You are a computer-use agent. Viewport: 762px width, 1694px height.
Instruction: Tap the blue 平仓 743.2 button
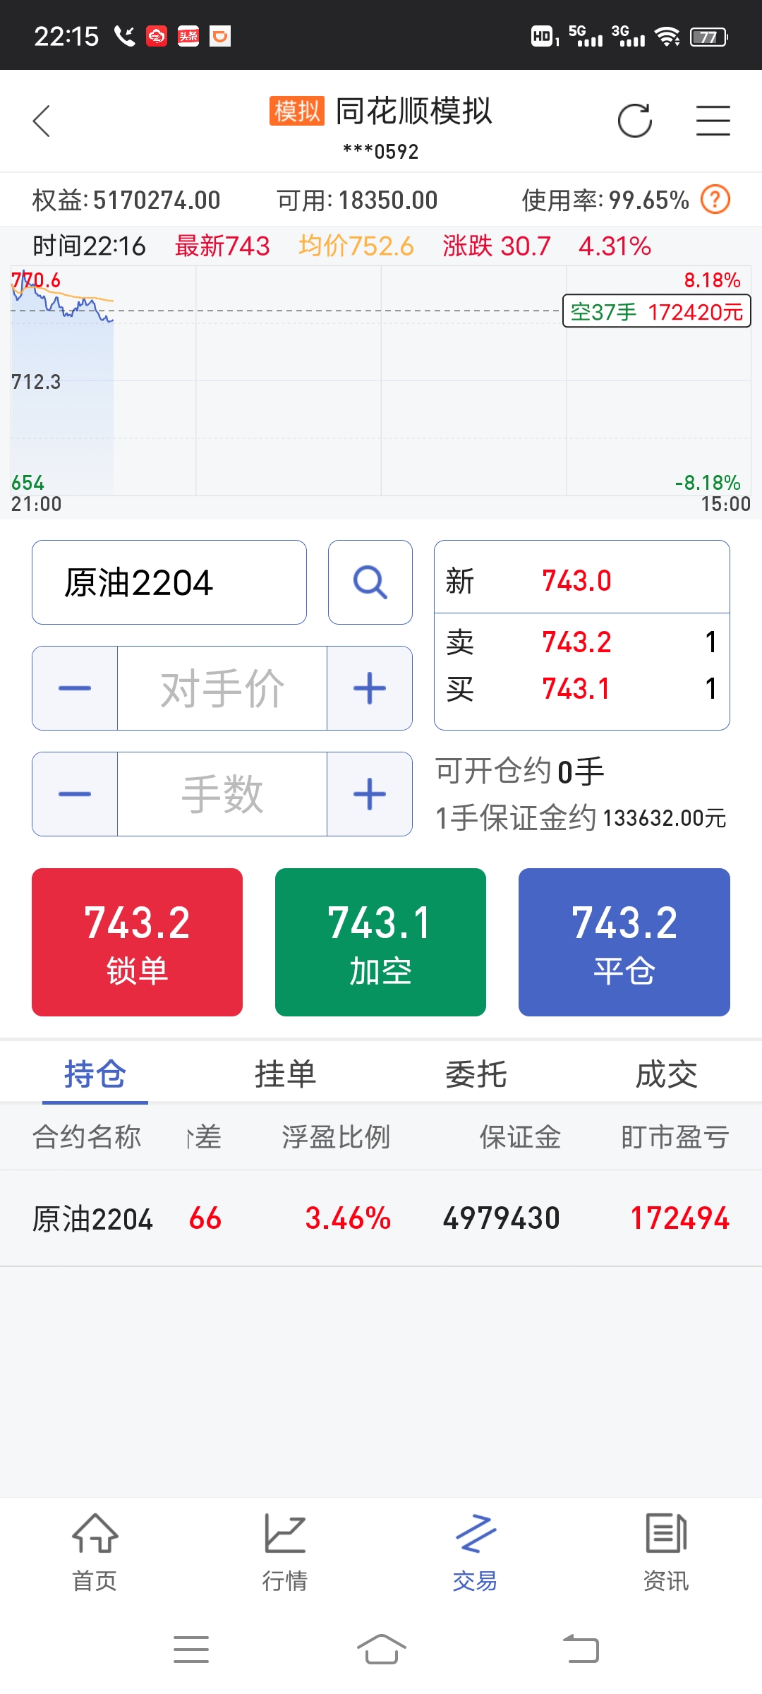coord(624,942)
